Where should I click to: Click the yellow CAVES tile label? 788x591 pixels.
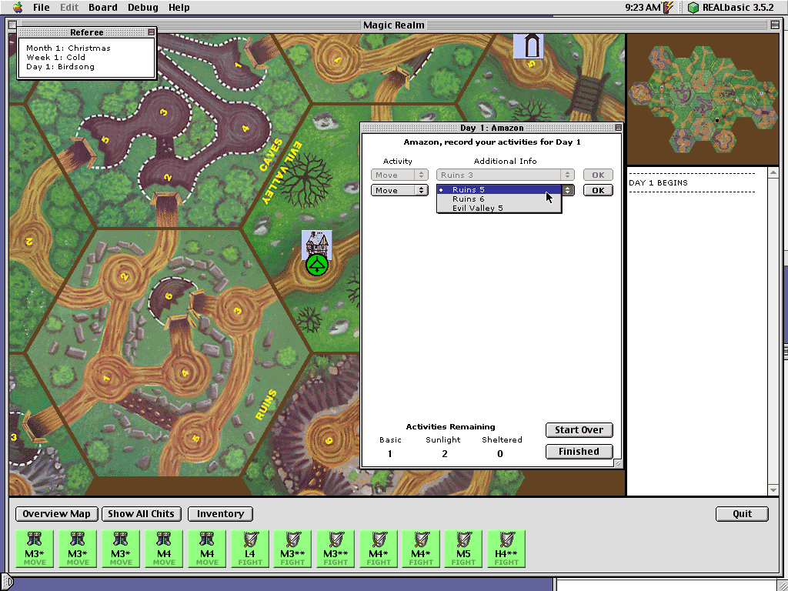click(271, 155)
